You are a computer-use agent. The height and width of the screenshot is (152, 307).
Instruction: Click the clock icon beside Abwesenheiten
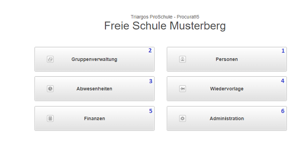(x=50, y=89)
